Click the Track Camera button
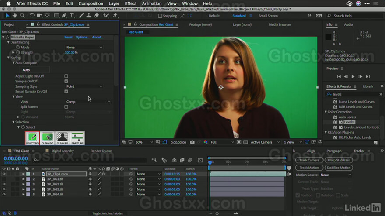This screenshot has height=216, width=385. 309,160
